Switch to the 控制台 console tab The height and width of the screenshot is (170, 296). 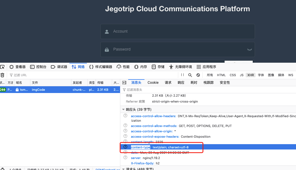point(38,67)
